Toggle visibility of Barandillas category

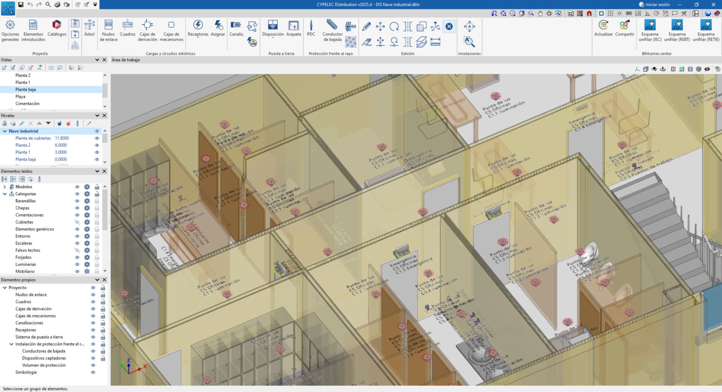(x=77, y=201)
